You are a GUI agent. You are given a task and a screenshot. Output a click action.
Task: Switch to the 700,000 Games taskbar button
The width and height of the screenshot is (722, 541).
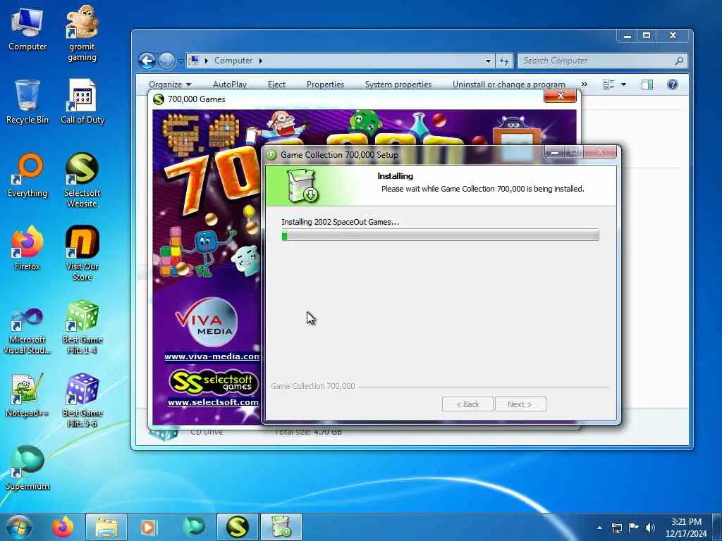pos(237,527)
